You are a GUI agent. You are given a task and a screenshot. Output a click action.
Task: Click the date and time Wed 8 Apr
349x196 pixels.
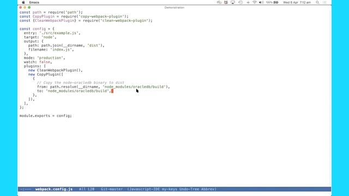(297, 2)
